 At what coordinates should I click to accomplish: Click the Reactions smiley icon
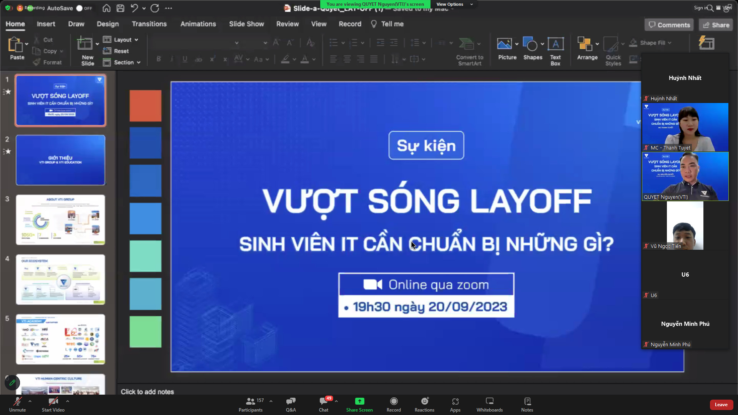pos(424,401)
